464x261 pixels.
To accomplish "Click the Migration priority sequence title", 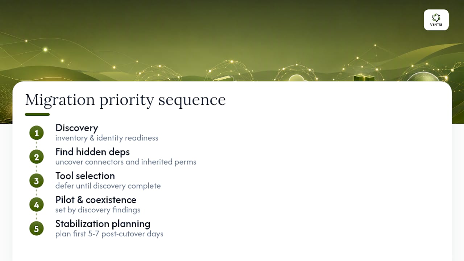I will (x=125, y=100).
